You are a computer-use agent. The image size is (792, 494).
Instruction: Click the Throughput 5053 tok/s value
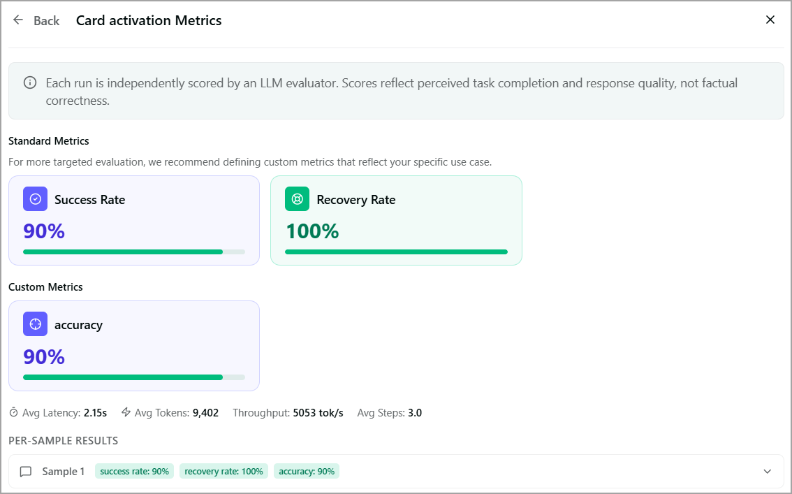[318, 413]
